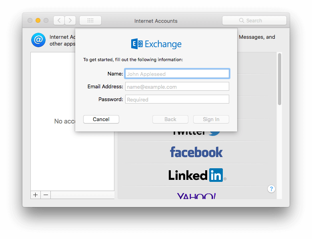The image size is (312, 239).
Task: Click the Back button
Action: (170, 119)
